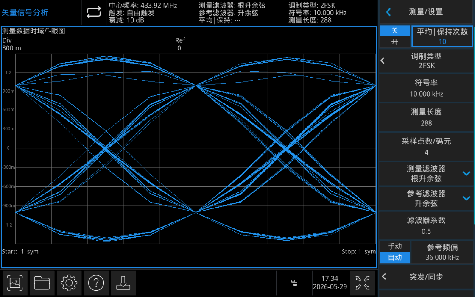475x297 pixels.
Task: Edit the 测量长度 288 setting
Action: tap(426, 117)
